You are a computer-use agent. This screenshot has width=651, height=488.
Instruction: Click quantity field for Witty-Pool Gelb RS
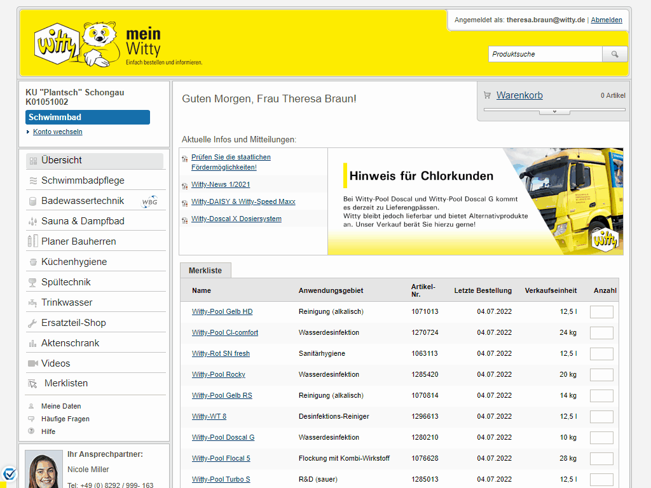pos(601,396)
